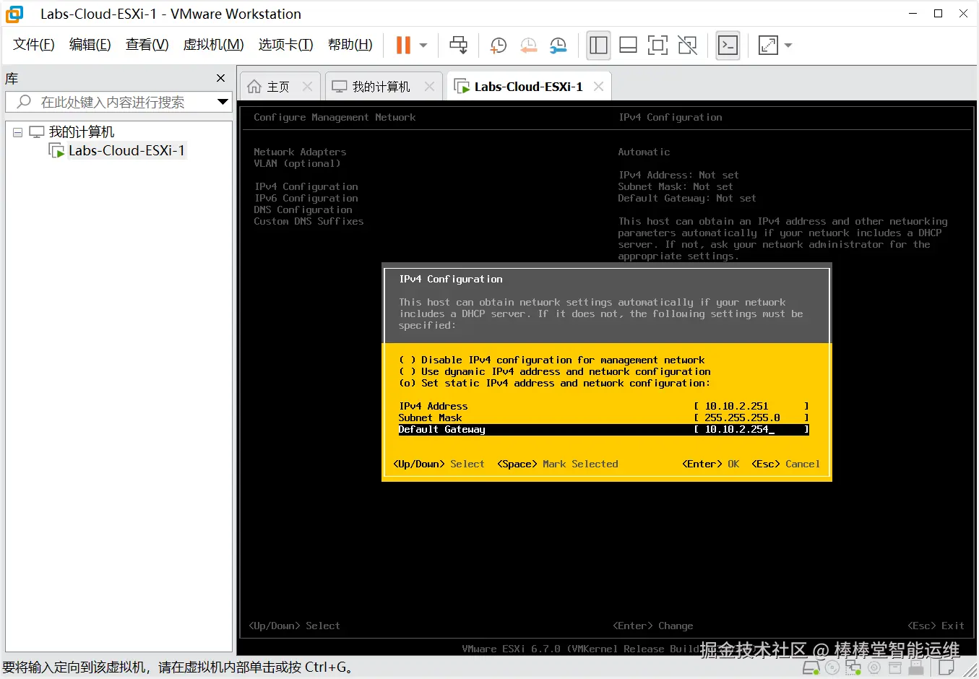
Task: Open the power options dropdown arrow beside Pause
Action: pyautogui.click(x=423, y=45)
